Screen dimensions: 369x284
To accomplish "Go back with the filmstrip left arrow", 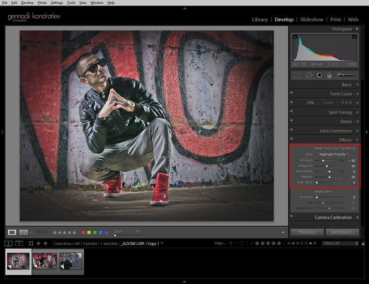I will 38,243.
